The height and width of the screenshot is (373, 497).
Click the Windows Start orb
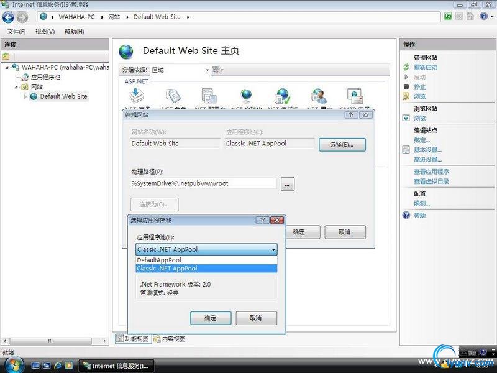[x=13, y=366]
